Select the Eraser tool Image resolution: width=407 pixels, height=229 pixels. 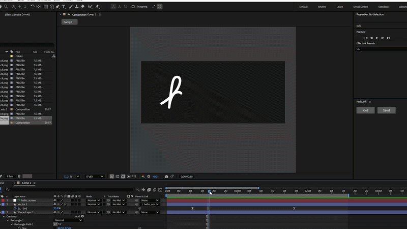click(82, 7)
